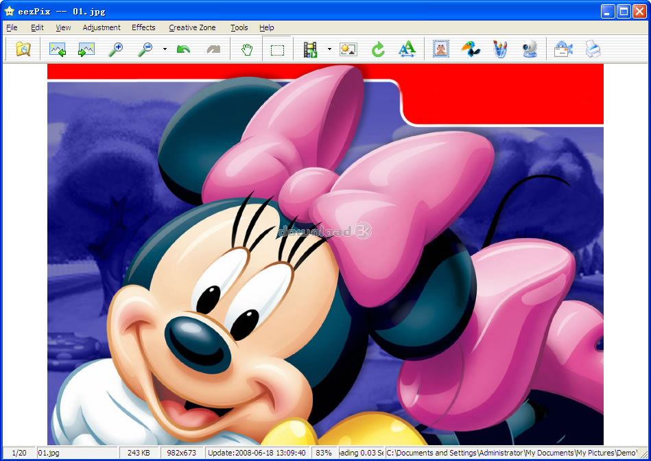
Task: Send image by email fish icon
Action: pyautogui.click(x=563, y=49)
